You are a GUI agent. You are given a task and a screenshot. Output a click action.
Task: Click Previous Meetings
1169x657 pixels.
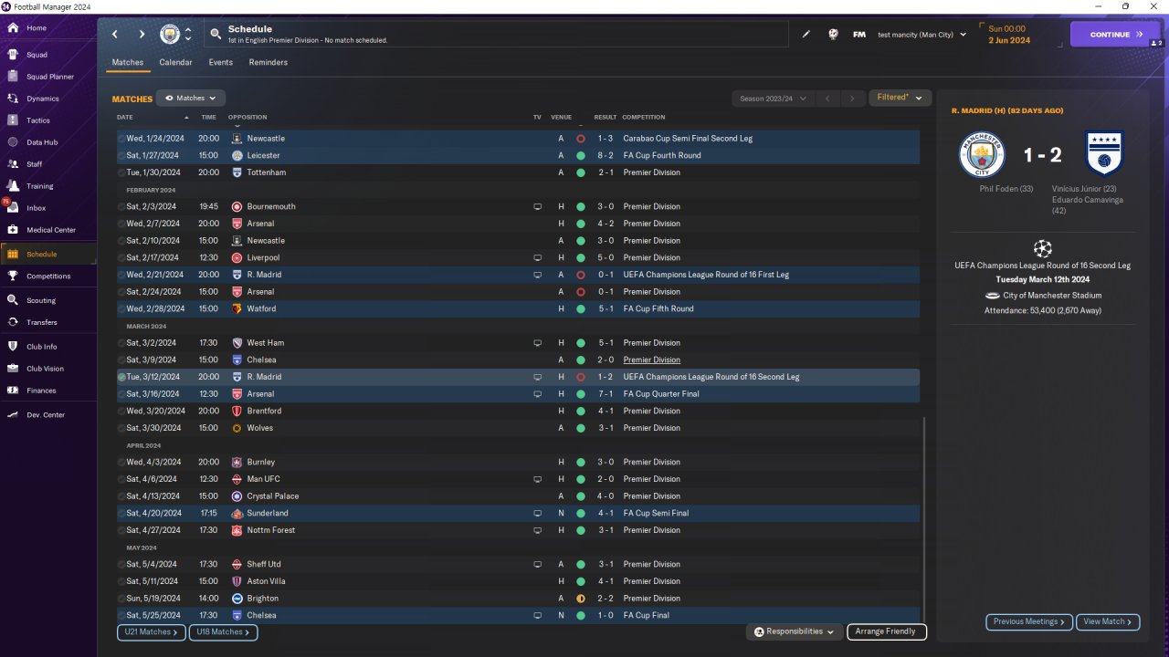1029,621
